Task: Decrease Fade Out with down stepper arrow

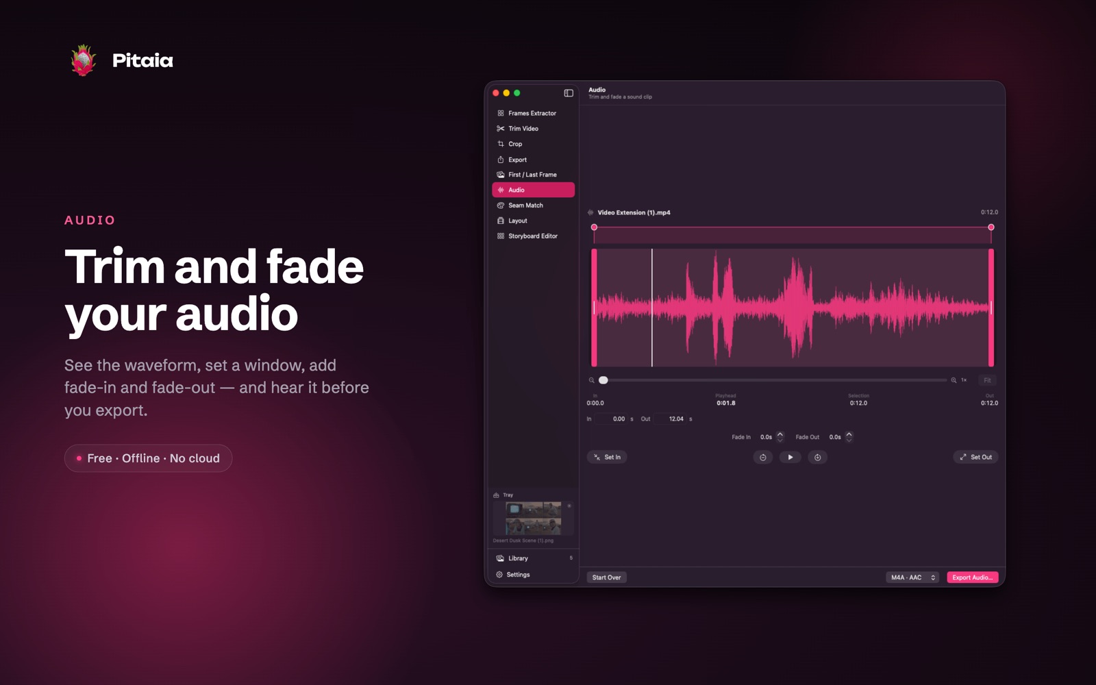Action: (849, 440)
